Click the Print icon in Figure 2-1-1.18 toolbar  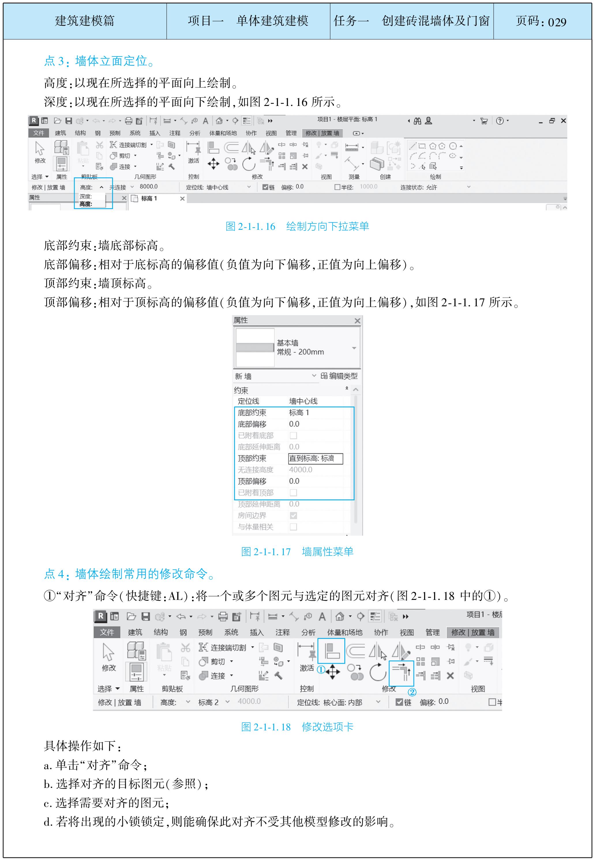click(223, 617)
